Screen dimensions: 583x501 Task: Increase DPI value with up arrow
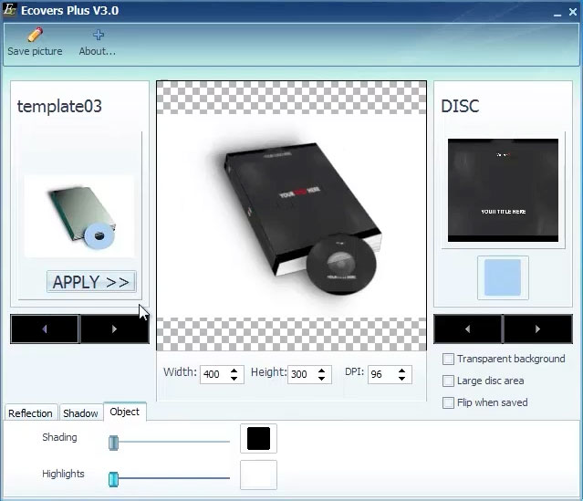tap(402, 371)
